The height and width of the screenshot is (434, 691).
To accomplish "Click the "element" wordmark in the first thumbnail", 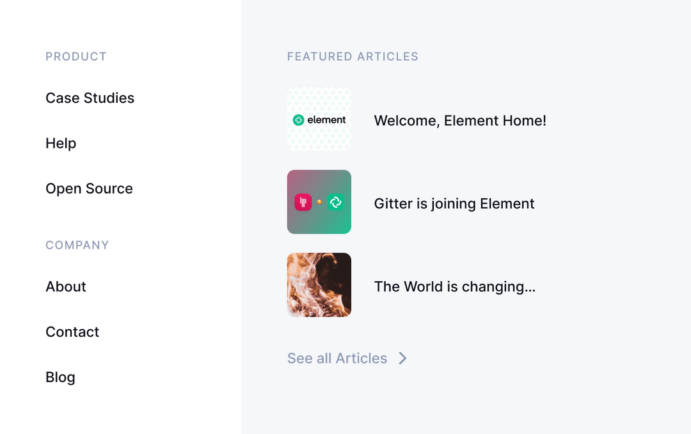I will pyautogui.click(x=326, y=120).
